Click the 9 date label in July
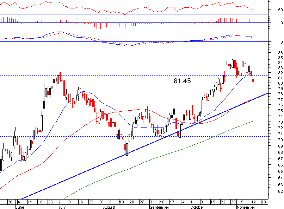Screen dimensions: 284x209 point(69,202)
